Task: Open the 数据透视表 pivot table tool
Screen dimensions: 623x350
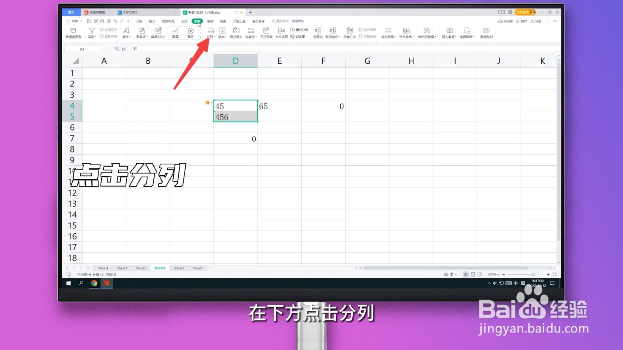Action: coord(73,33)
